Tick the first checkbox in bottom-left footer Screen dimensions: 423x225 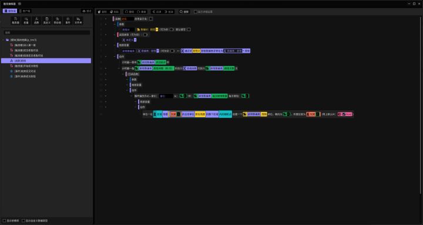(x=4, y=221)
